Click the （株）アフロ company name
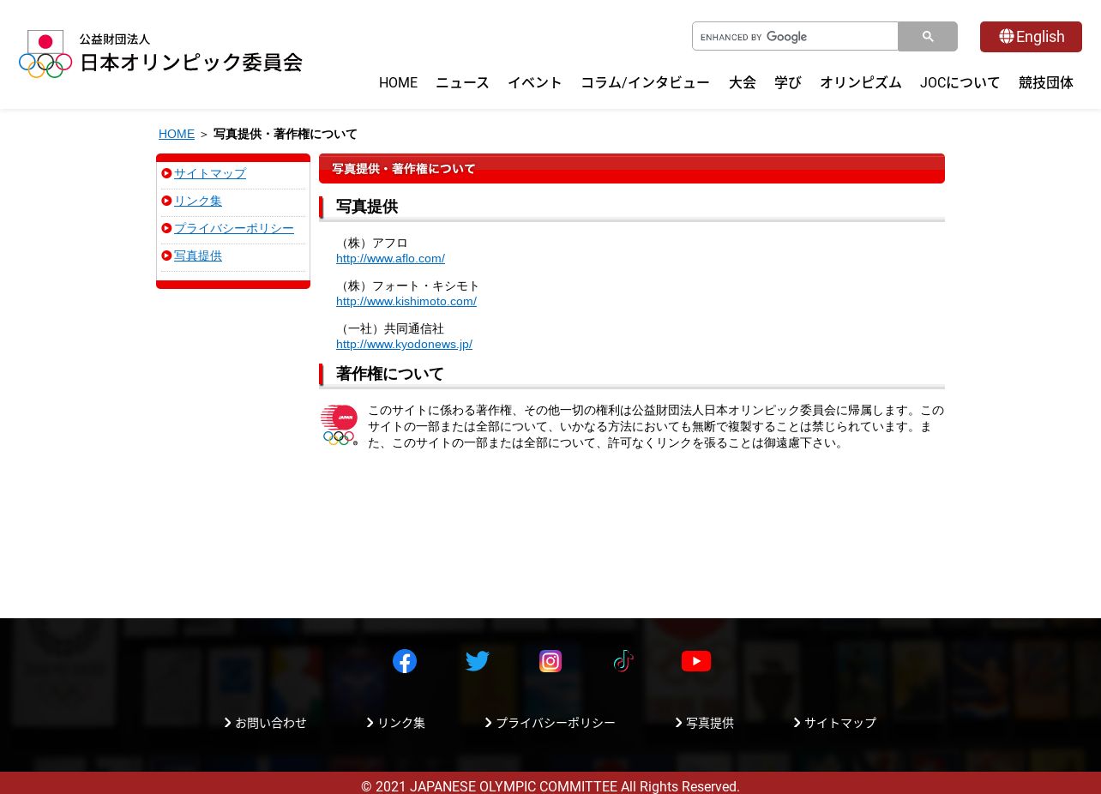1101x794 pixels. (372, 243)
